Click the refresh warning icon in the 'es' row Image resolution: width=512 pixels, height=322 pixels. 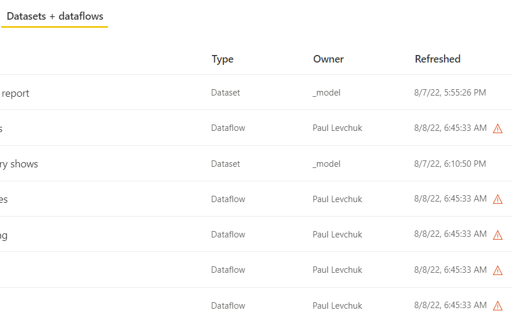click(x=497, y=199)
